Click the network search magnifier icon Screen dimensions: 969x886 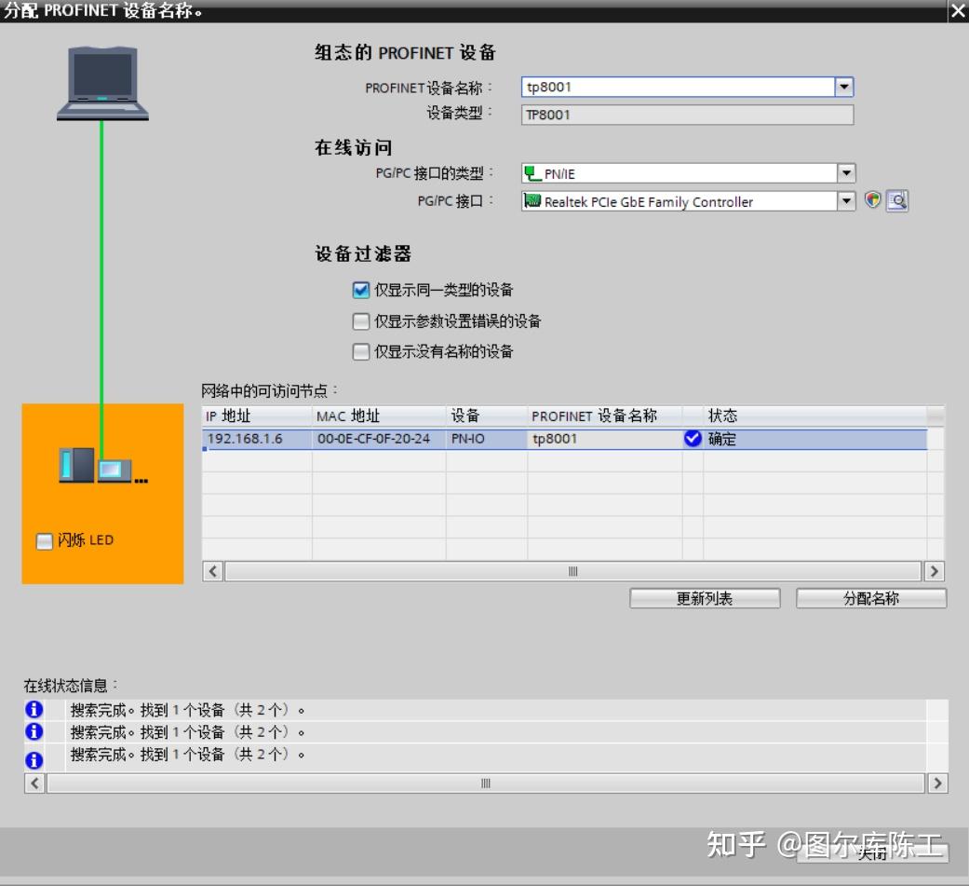[x=896, y=200]
